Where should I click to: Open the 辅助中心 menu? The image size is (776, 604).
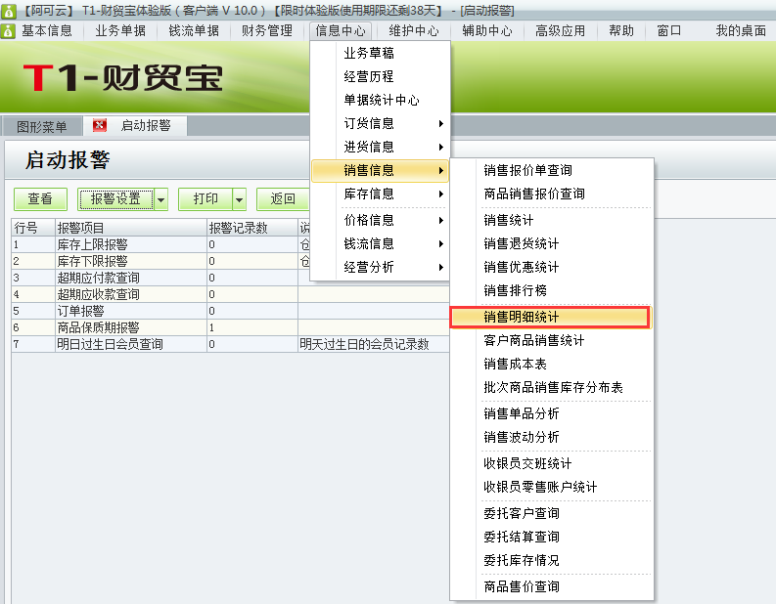pyautogui.click(x=487, y=31)
